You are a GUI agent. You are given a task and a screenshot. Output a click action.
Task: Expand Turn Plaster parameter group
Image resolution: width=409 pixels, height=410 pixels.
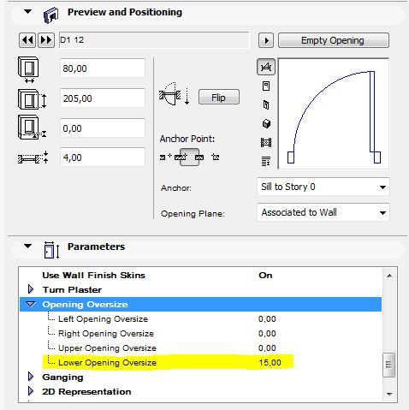31,289
